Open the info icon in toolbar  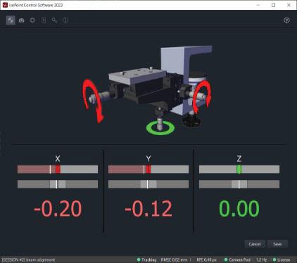pos(65,20)
